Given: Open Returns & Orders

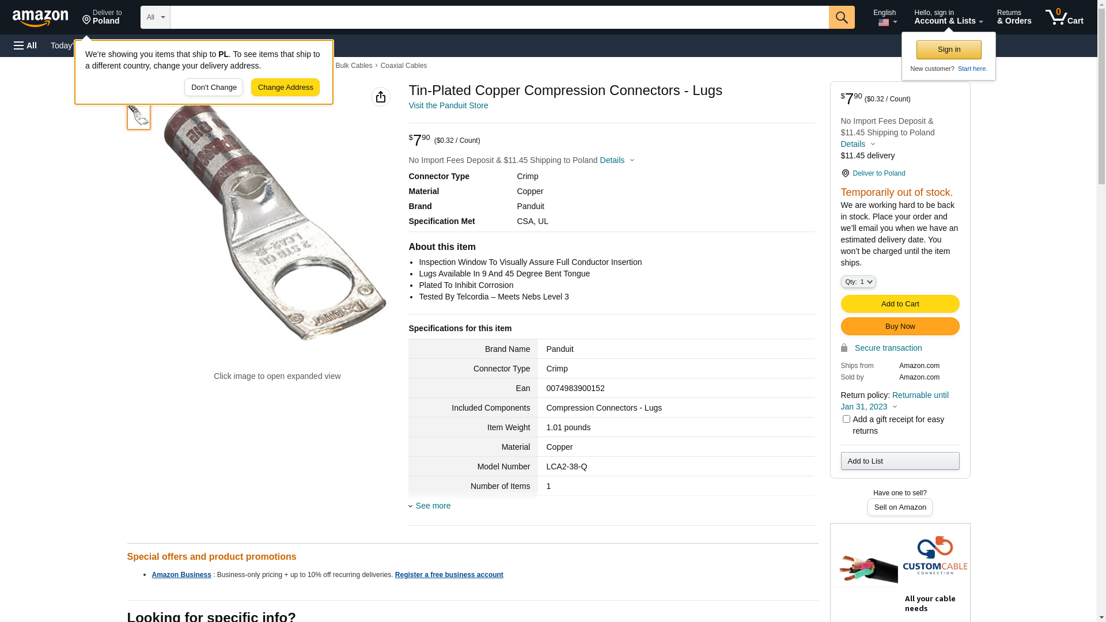Looking at the screenshot, I should coord(1014,17).
